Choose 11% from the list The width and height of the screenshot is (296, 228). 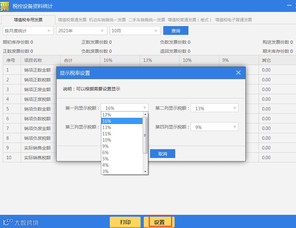[122, 133]
